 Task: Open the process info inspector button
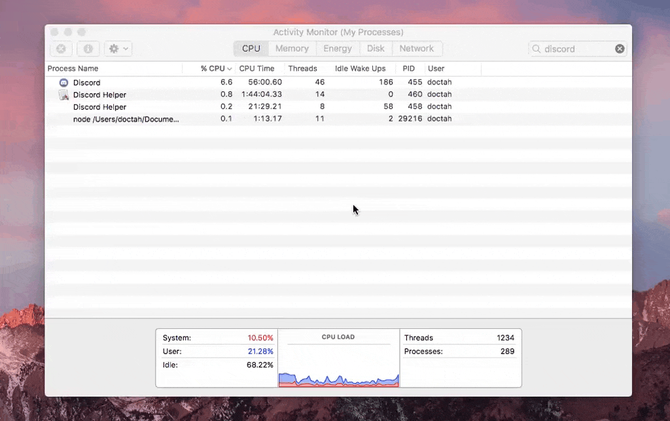pyautogui.click(x=88, y=49)
